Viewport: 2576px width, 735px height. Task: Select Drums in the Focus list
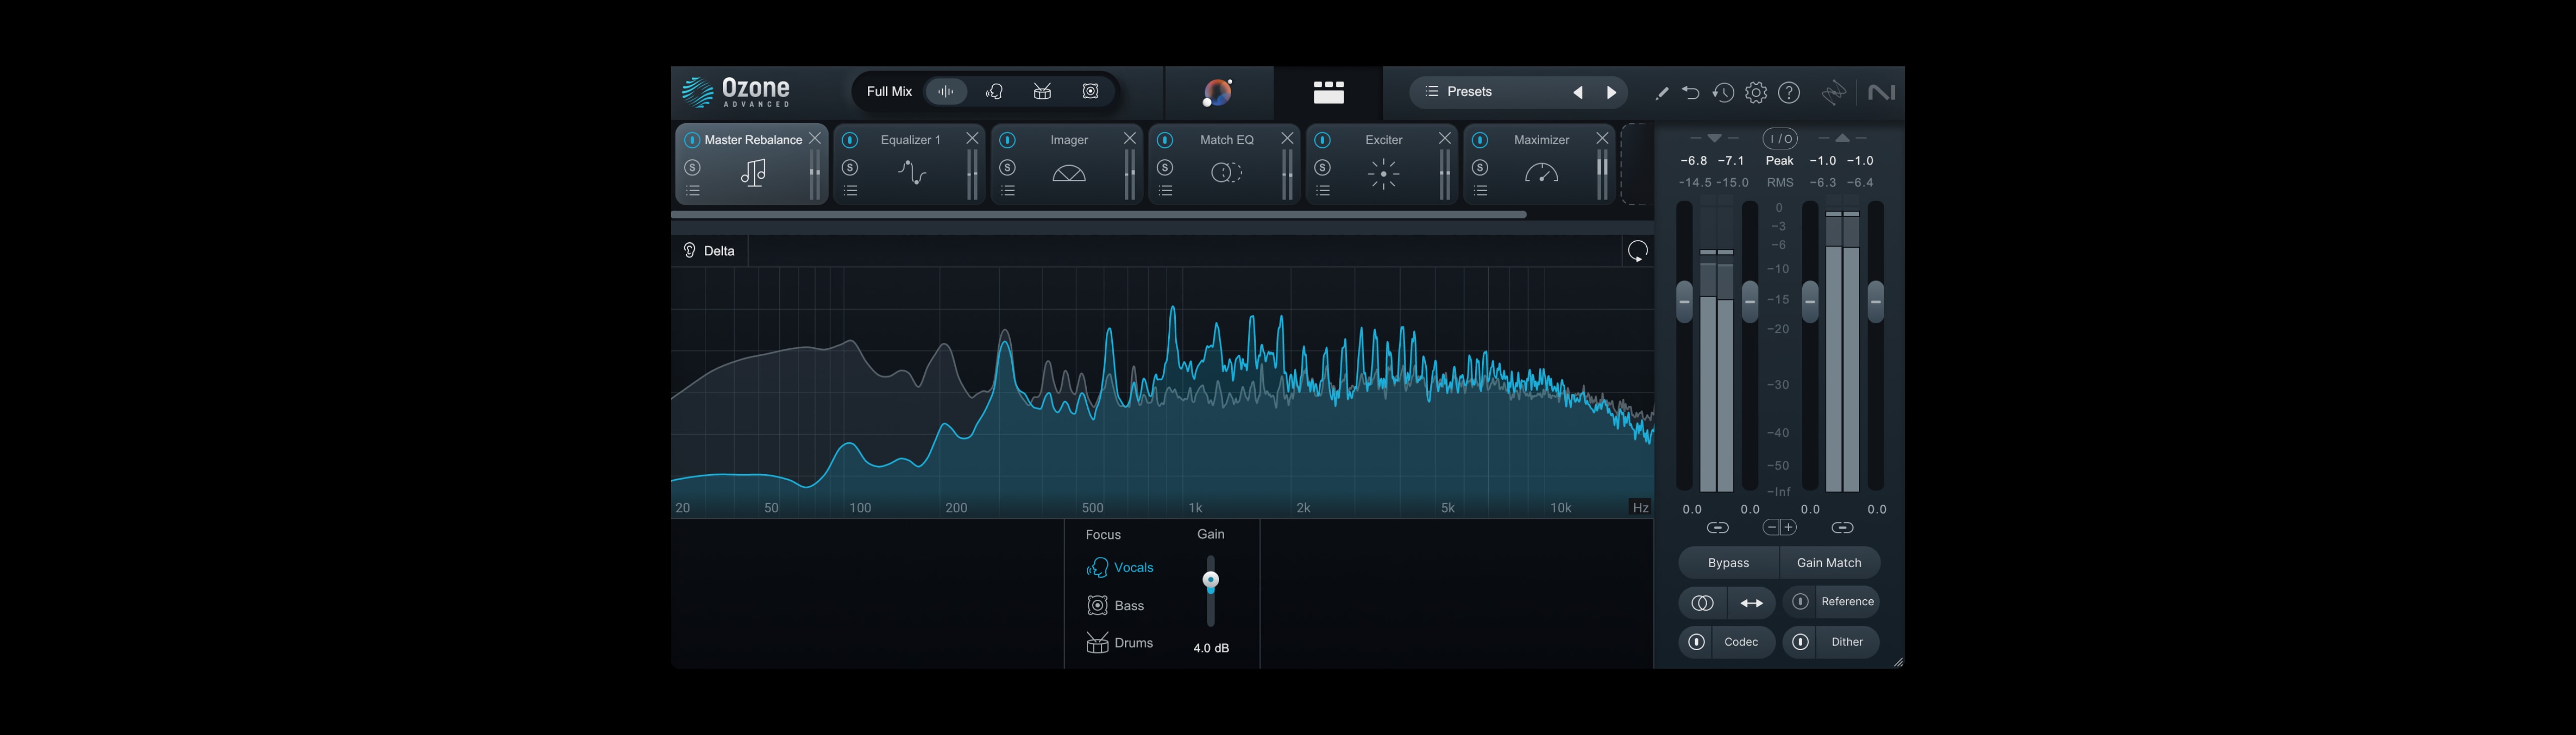[x=1120, y=643]
